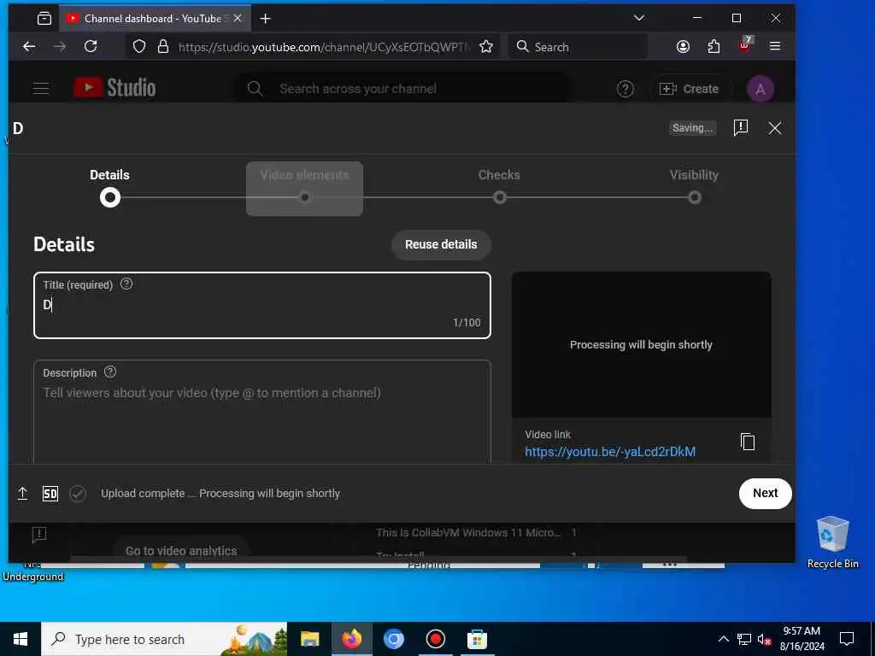Expand the list all tabs arrow
Viewport: 875px width, 656px height.
pyautogui.click(x=639, y=18)
